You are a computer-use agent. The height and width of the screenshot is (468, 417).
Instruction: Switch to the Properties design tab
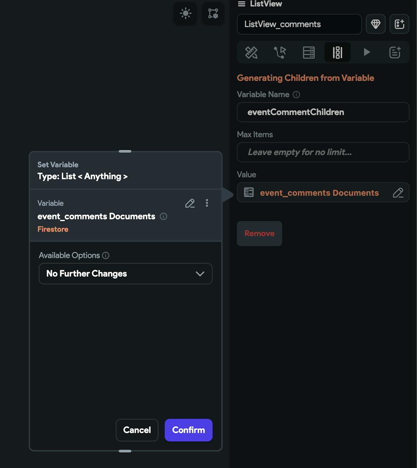(x=251, y=53)
